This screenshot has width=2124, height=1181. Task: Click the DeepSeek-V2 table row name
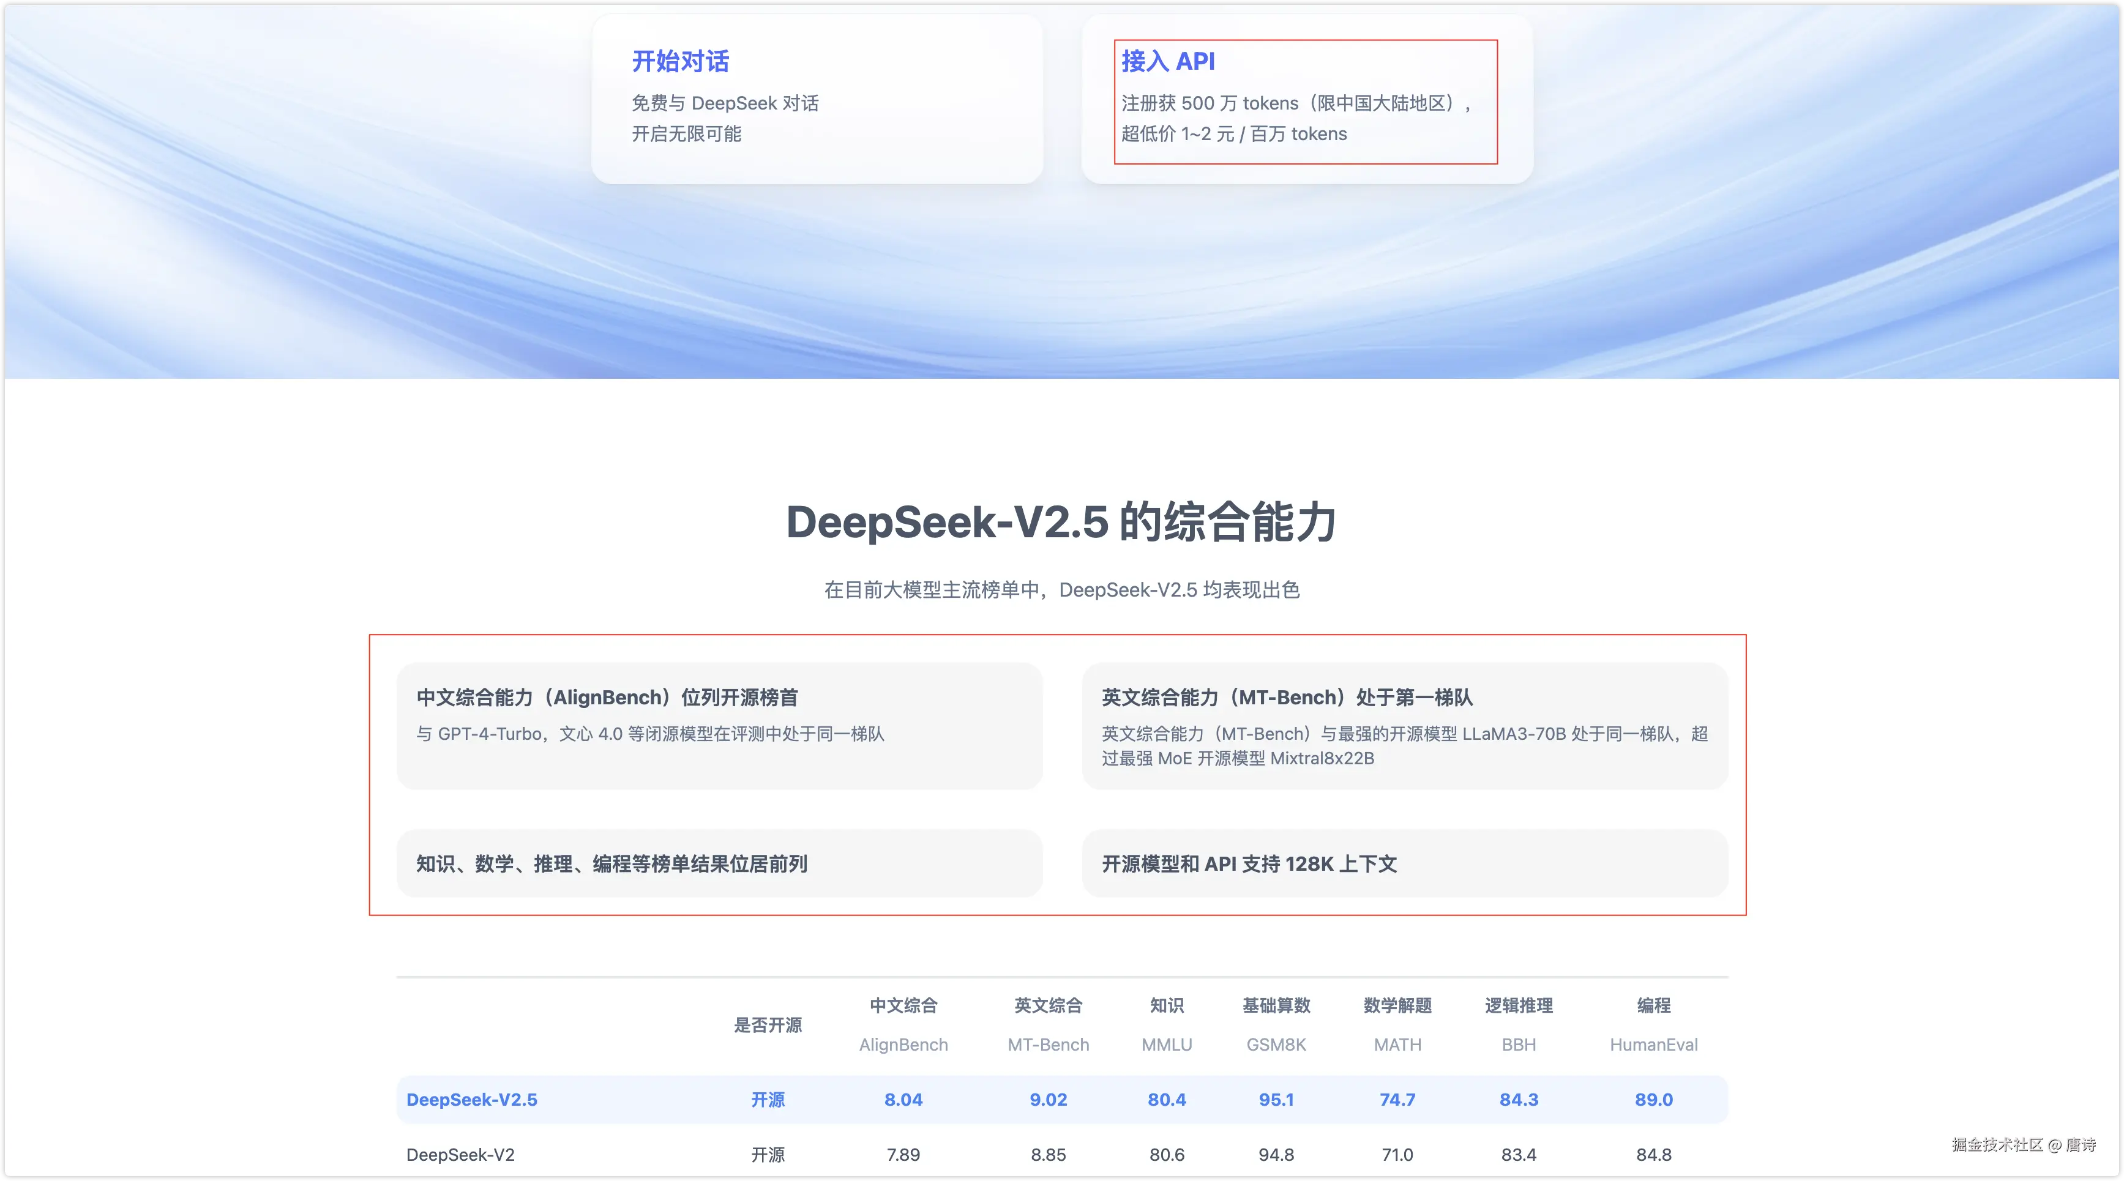pos(460,1155)
